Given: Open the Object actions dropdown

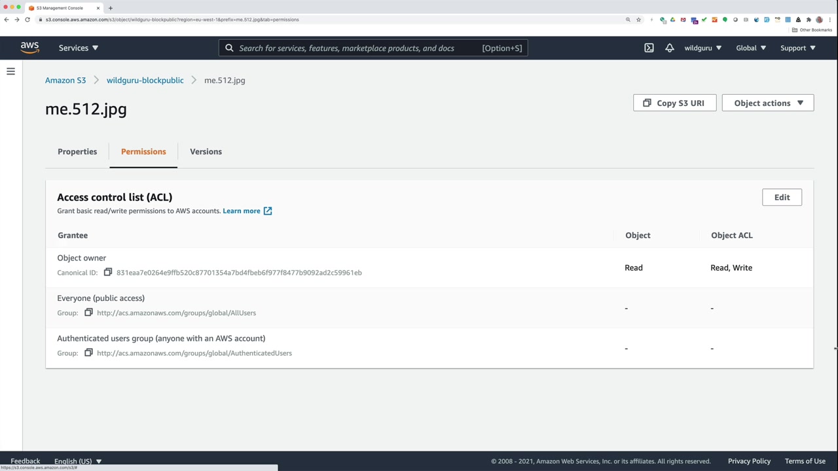Looking at the screenshot, I should pyautogui.click(x=768, y=103).
